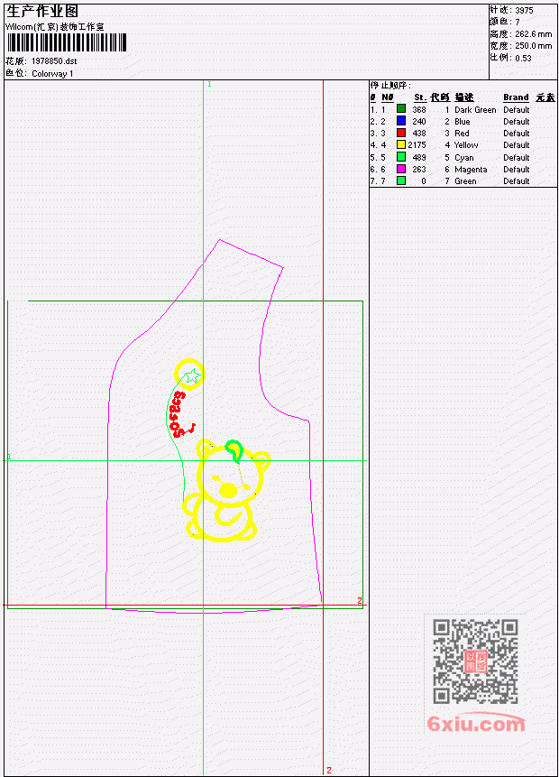The width and height of the screenshot is (559, 777).
Task: Click the Wilcom studio header text
Action: pos(54,27)
